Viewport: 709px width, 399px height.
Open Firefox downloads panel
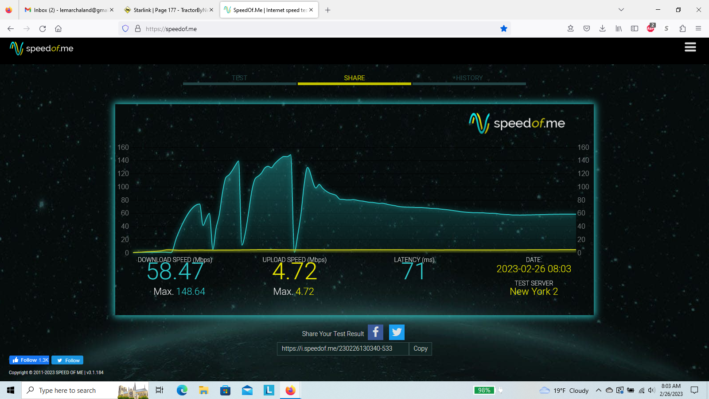[602, 29]
